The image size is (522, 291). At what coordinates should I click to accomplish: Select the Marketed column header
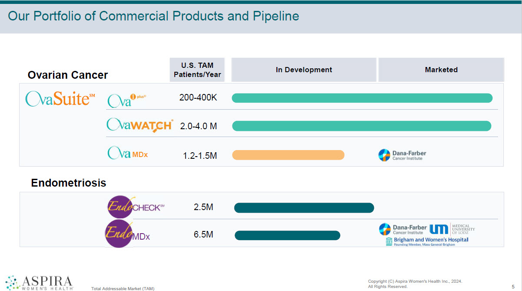441,70
